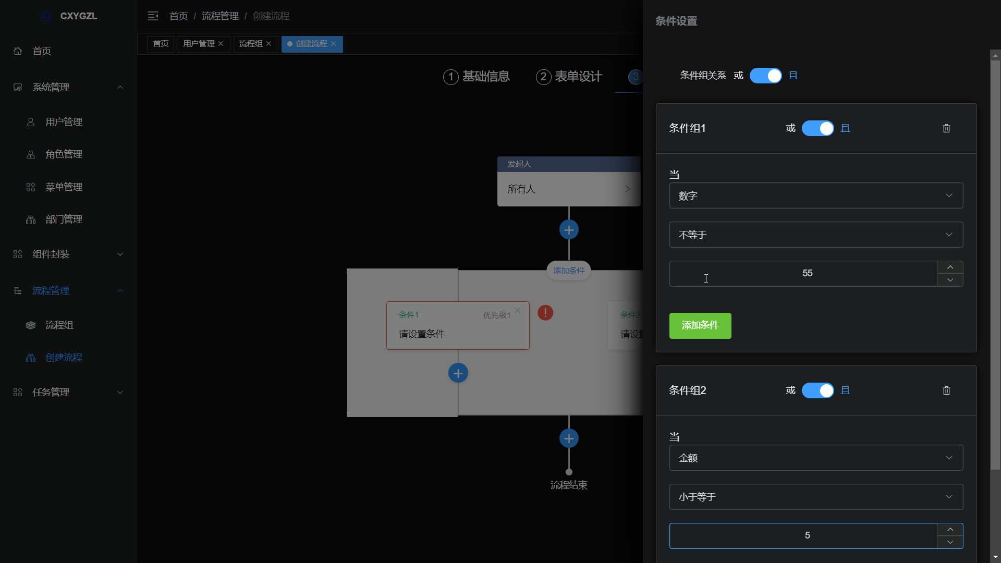Click the red error alert icon beside 条件1
Screen dimensions: 1001x563
pyautogui.click(x=545, y=313)
